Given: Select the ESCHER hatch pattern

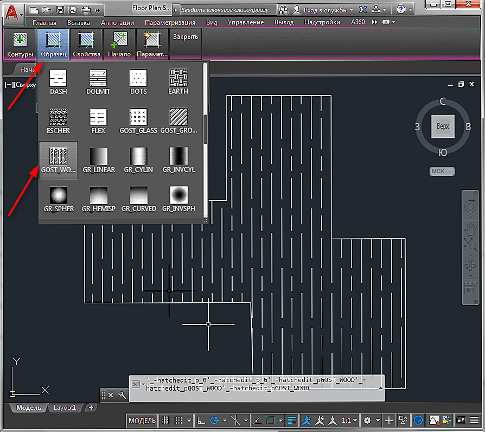Looking at the screenshot, I should coord(59,121).
